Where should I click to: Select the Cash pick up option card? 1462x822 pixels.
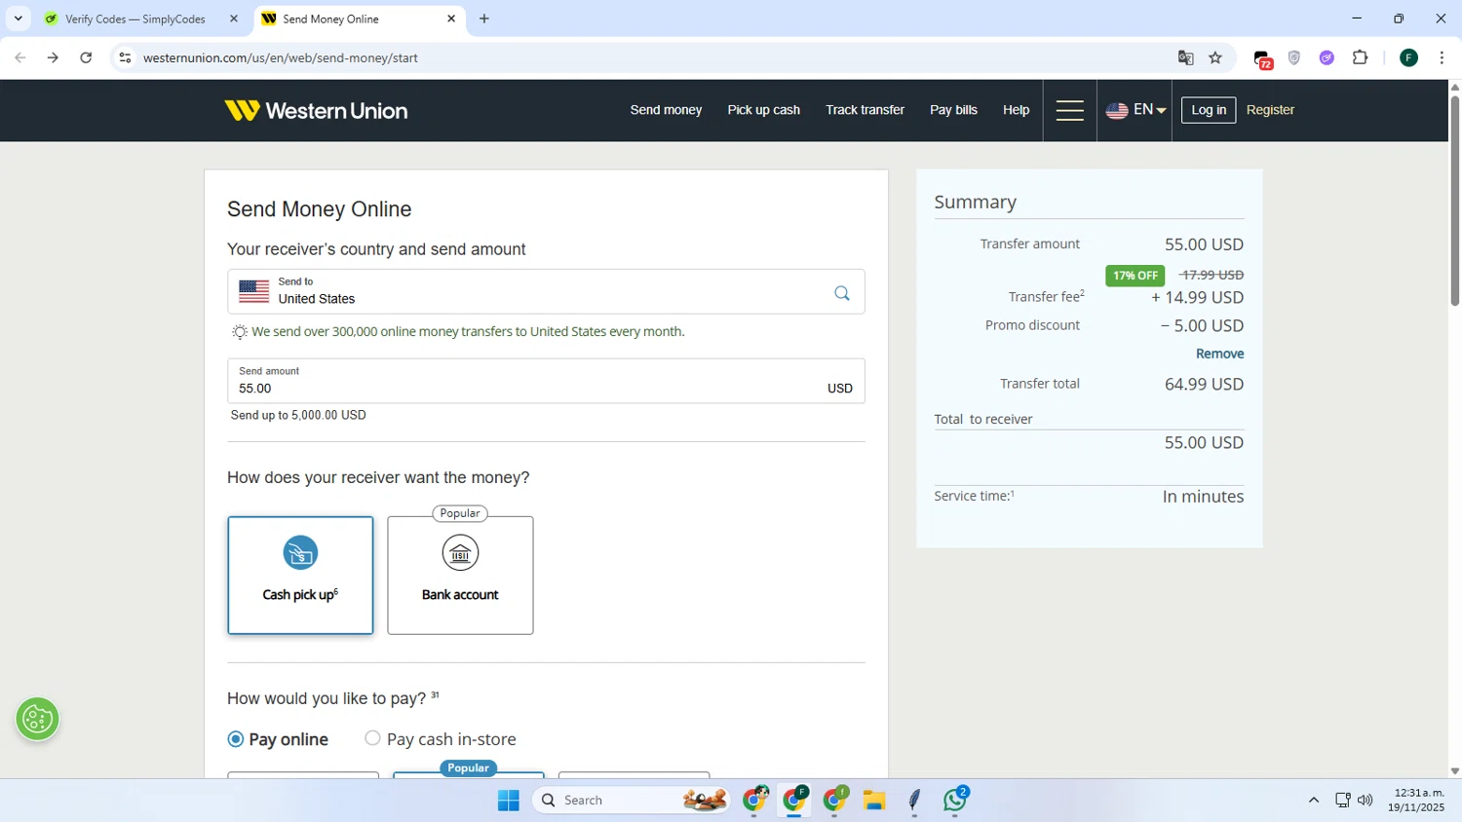[x=300, y=576]
